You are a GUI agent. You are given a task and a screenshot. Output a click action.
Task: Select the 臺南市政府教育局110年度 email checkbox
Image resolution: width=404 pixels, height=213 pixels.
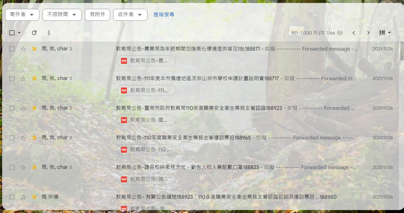click(x=12, y=108)
